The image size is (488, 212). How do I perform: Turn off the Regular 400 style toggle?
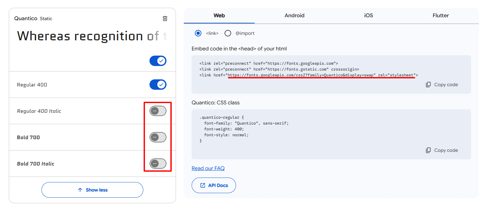tap(158, 85)
